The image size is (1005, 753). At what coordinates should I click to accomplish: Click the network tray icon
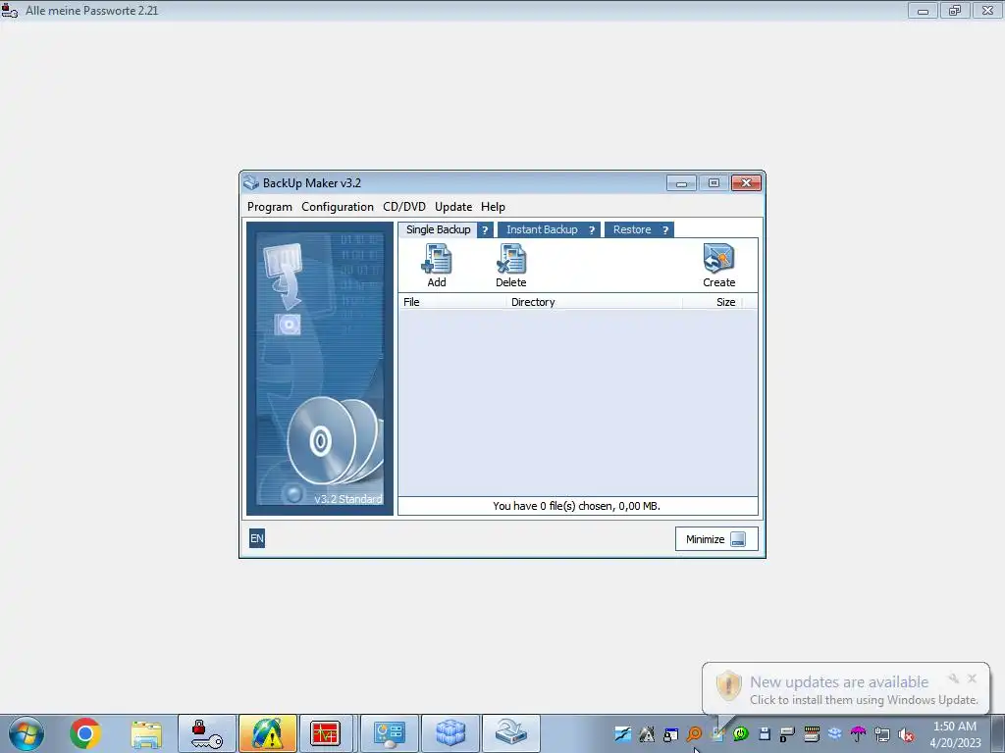click(882, 734)
